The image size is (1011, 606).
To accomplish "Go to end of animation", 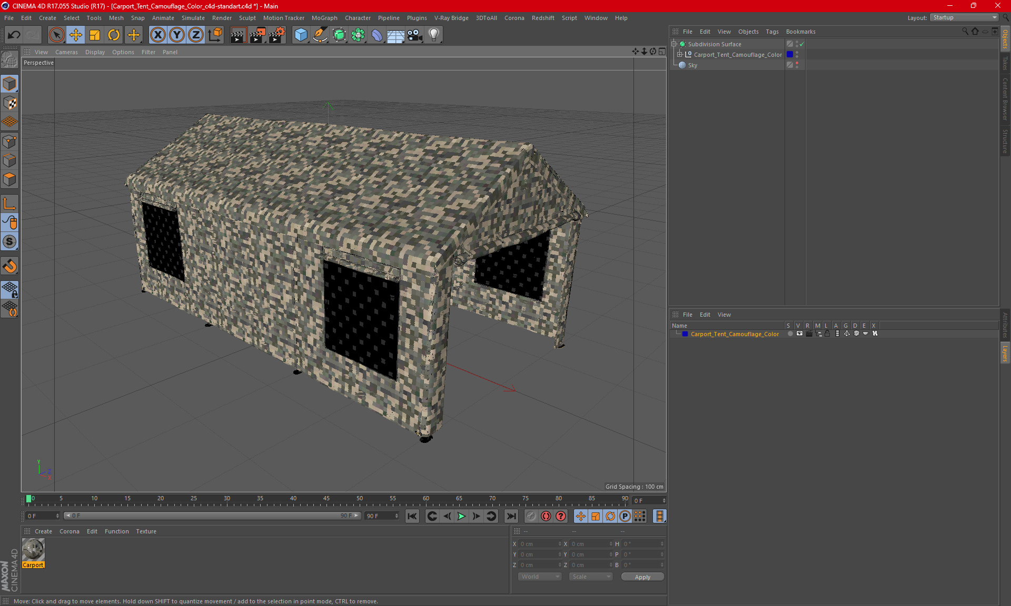I will [511, 516].
